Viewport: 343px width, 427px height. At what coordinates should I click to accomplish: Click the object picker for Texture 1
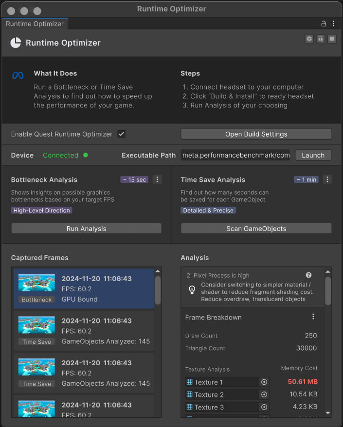[x=264, y=382]
